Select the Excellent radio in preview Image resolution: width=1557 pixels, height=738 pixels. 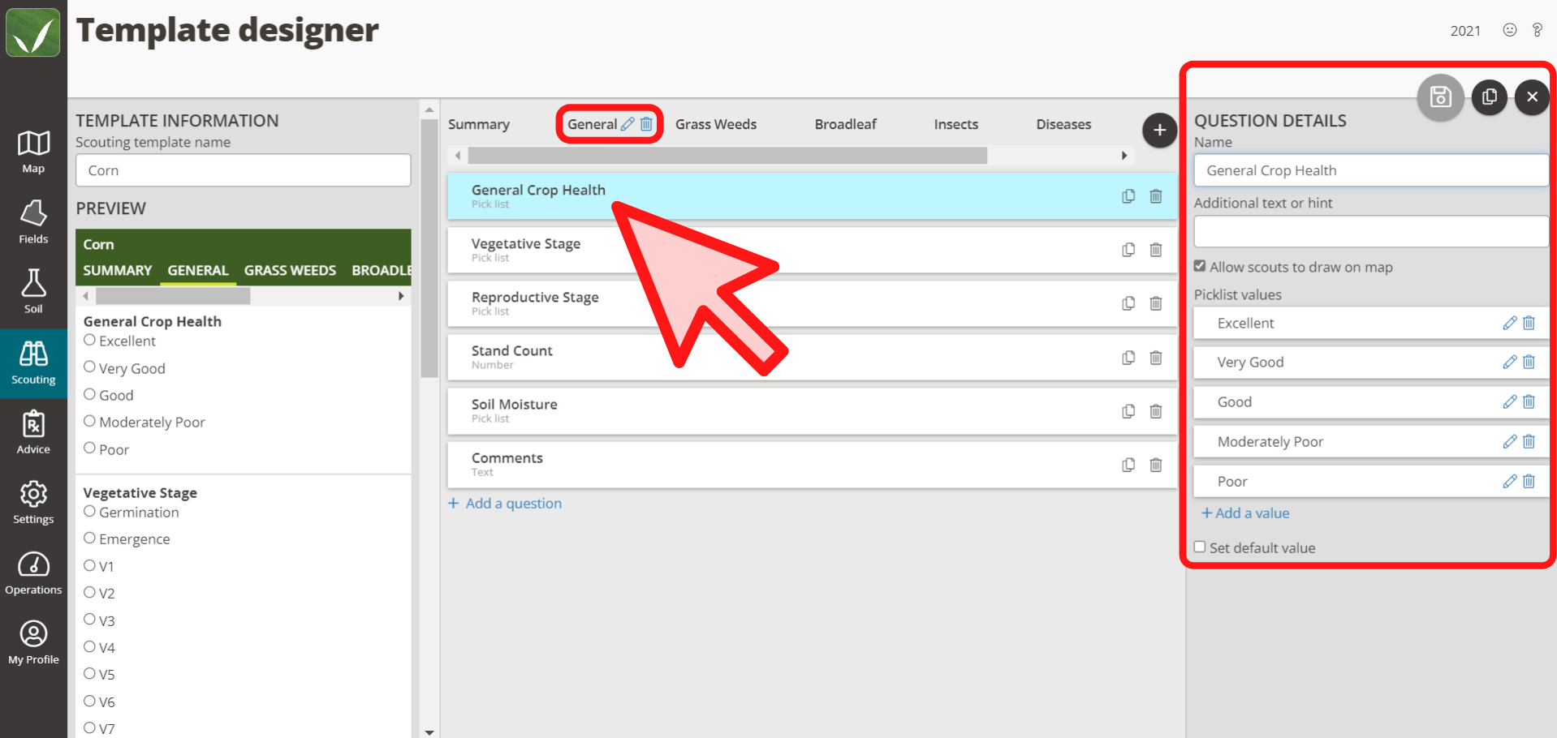click(90, 340)
